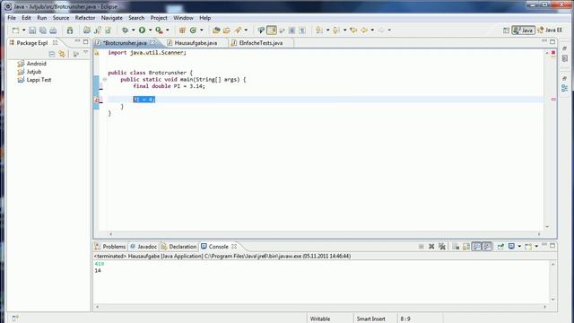Click the error marker in editor gutter
Viewport: 574px width, 323px height.
click(97, 100)
